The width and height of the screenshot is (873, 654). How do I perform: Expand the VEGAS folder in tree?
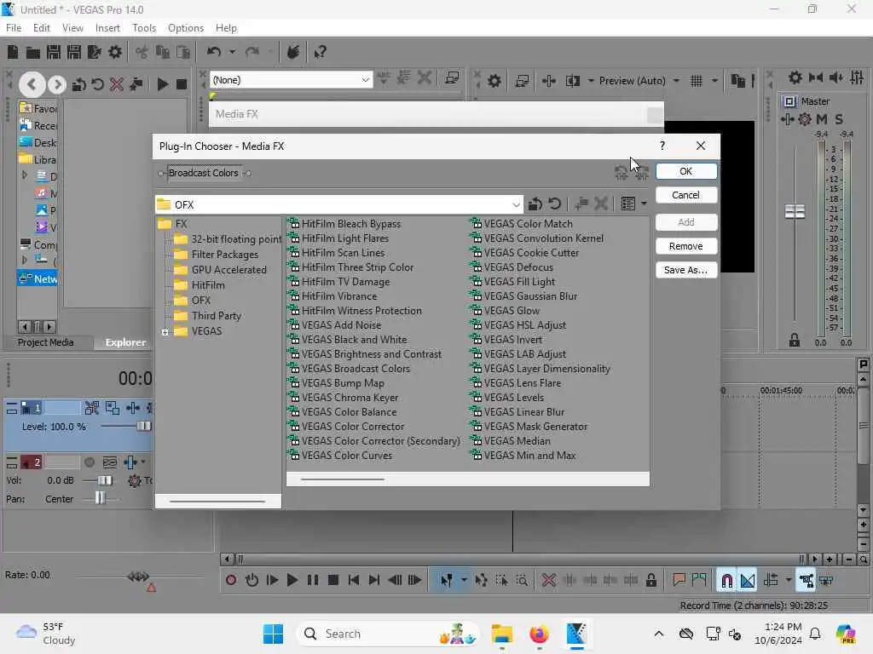click(x=165, y=332)
